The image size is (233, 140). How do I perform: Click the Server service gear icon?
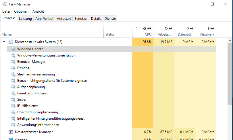(x=13, y=100)
